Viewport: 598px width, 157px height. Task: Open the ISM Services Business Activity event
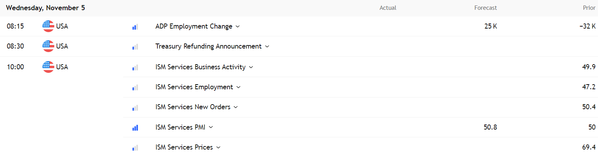[200, 67]
